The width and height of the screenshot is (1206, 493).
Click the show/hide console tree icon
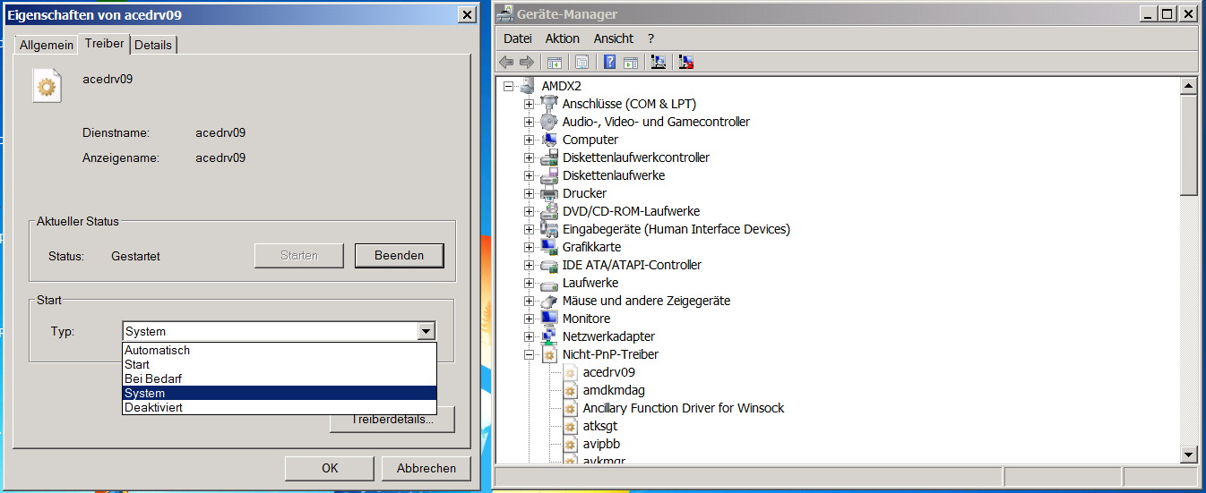[555, 62]
